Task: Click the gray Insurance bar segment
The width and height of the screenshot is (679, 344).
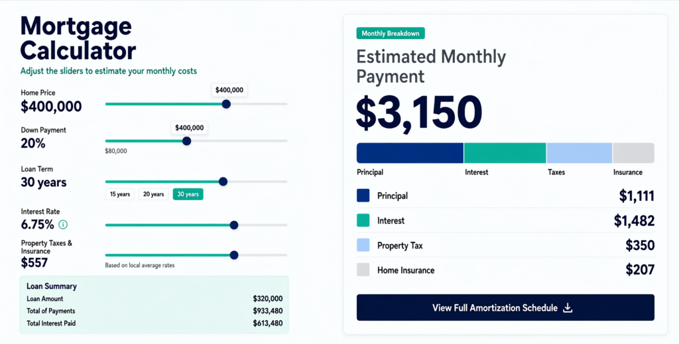Action: click(633, 153)
